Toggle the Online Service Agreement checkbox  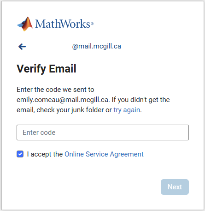[x=20, y=154]
